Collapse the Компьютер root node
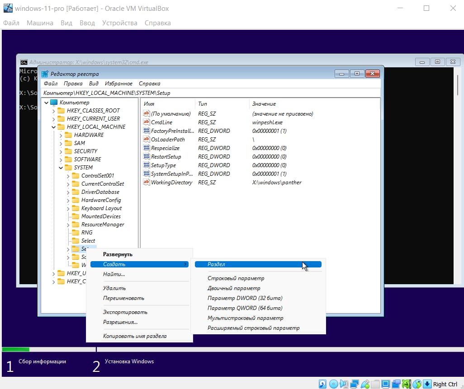The width and height of the screenshot is (464, 389). coord(46,103)
